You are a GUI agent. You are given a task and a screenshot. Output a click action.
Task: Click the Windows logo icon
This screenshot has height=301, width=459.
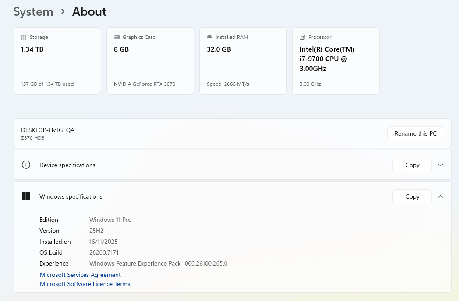point(26,196)
